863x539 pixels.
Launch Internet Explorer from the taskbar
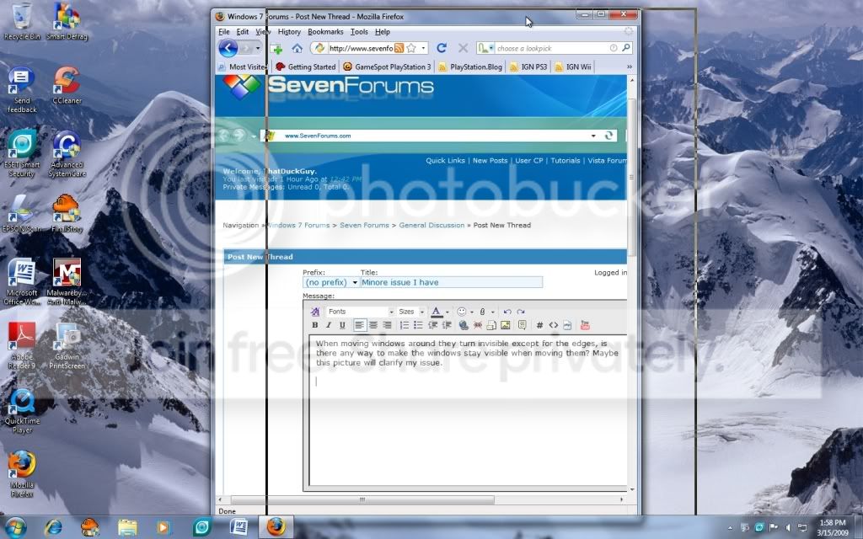53,527
